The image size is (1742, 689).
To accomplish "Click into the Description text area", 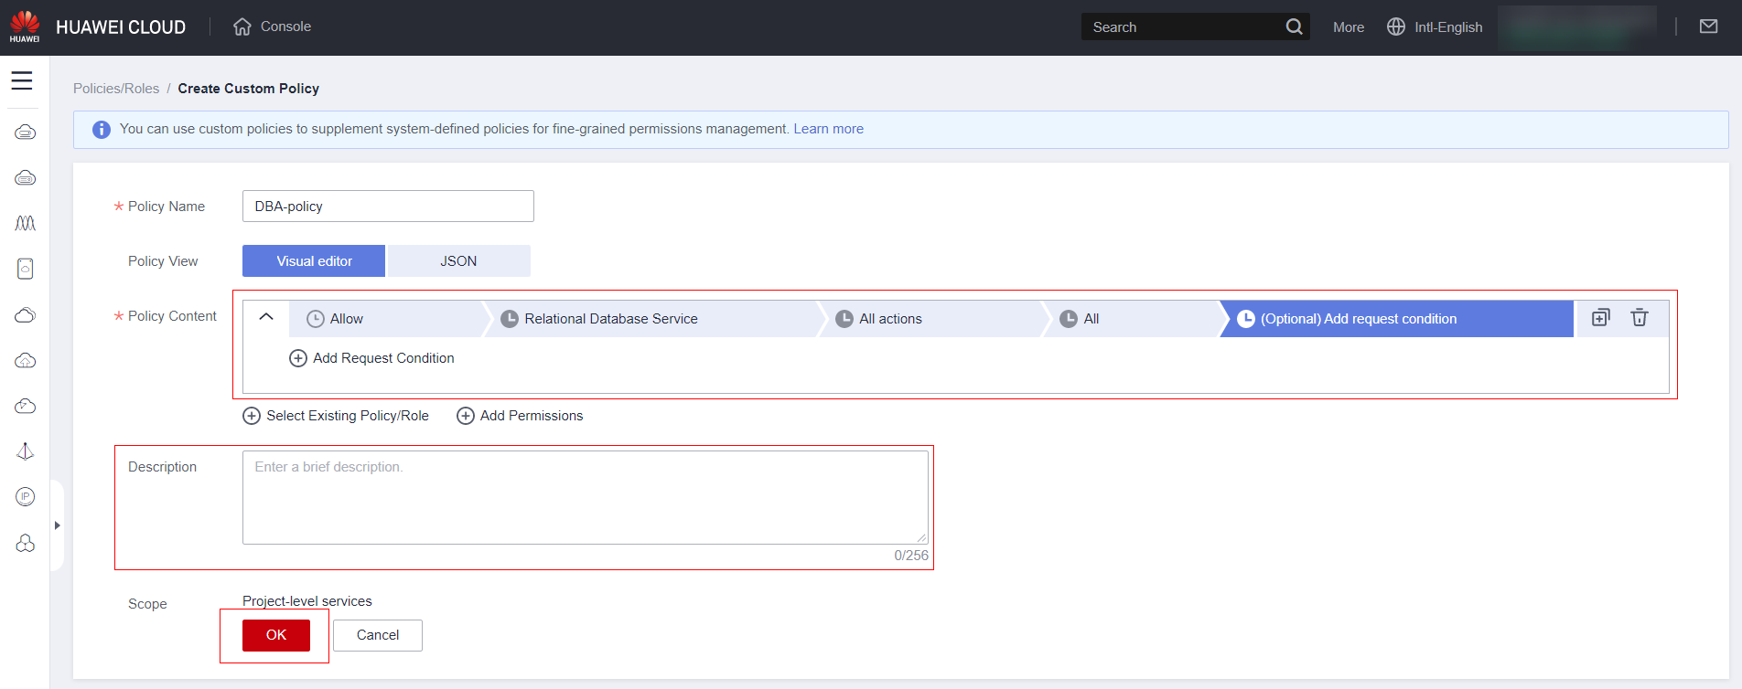I will (x=585, y=497).
